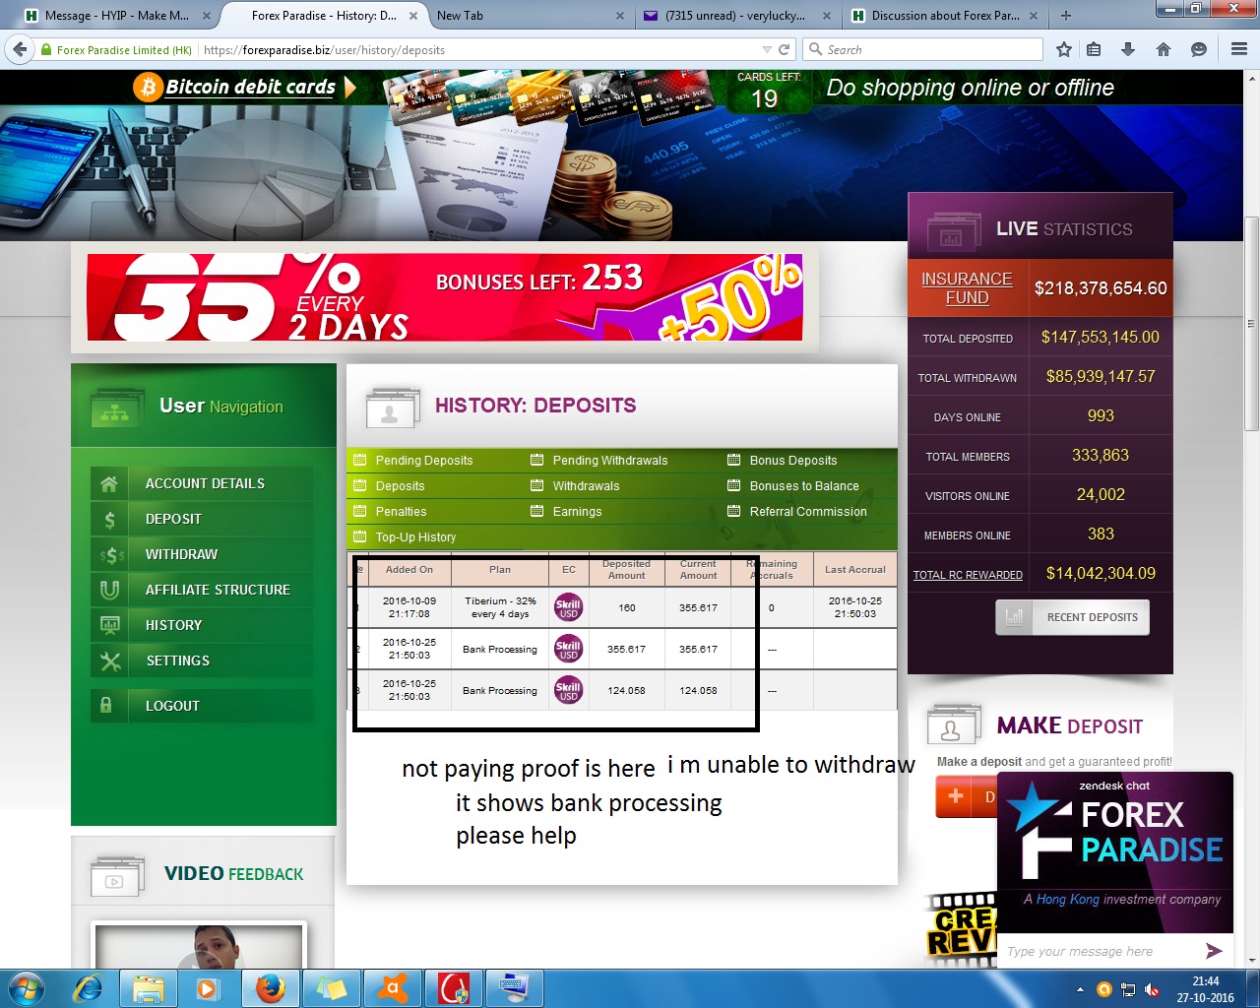Click the Windows Start button
Screen dimensions: 1260x1008
tap(26, 987)
